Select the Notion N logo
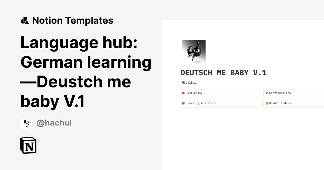This screenshot has width=324, height=170. pyautogui.click(x=28, y=145)
